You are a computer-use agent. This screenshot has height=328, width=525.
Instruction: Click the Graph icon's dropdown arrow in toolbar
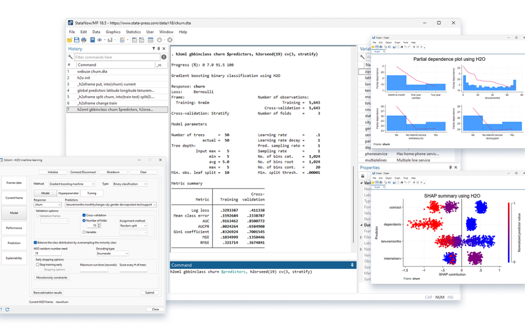click(x=116, y=40)
